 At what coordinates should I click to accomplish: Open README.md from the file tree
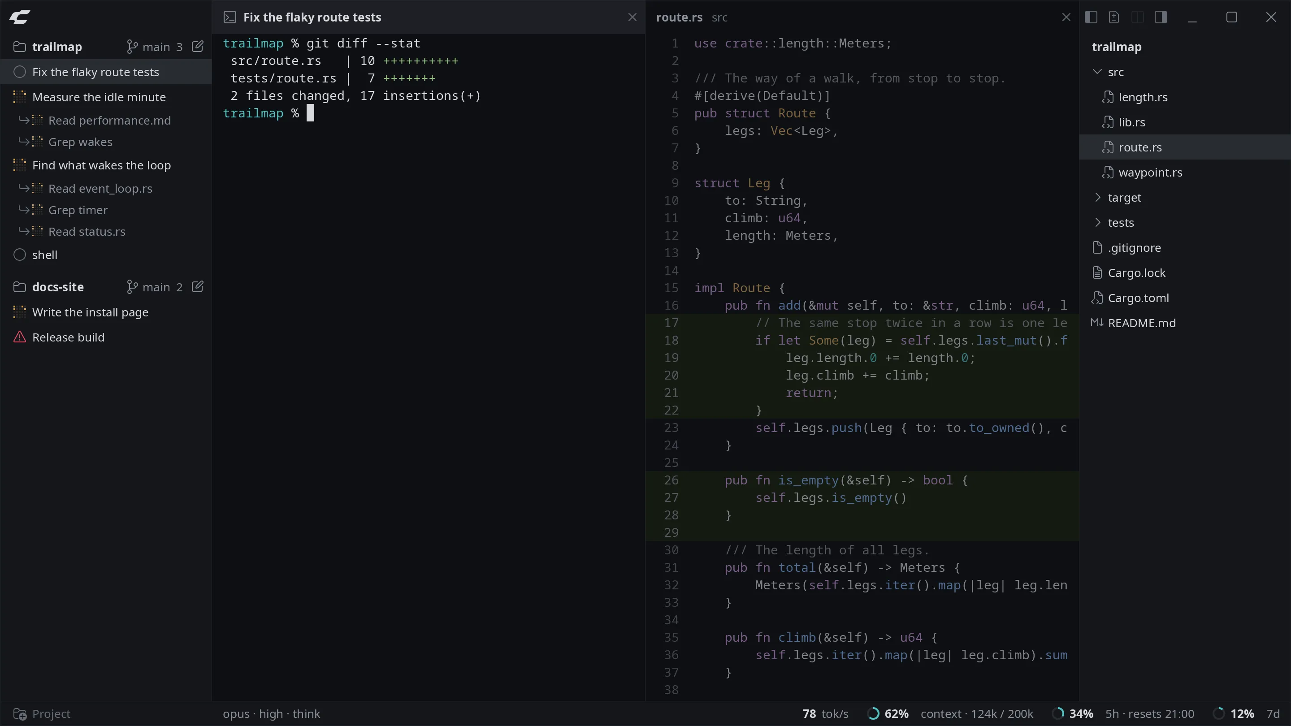pyautogui.click(x=1185, y=323)
